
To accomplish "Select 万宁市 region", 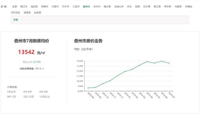I will [x=66, y=7].
